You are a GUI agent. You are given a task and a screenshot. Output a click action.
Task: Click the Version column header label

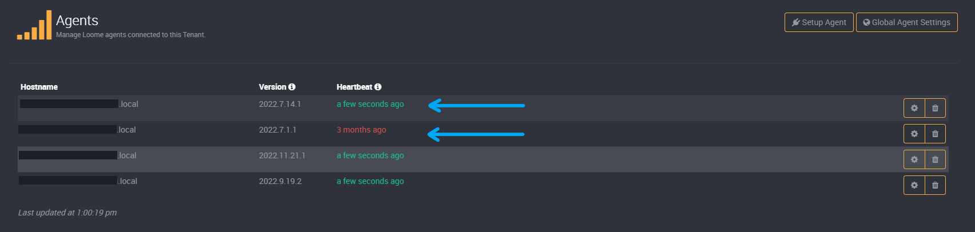coord(272,87)
